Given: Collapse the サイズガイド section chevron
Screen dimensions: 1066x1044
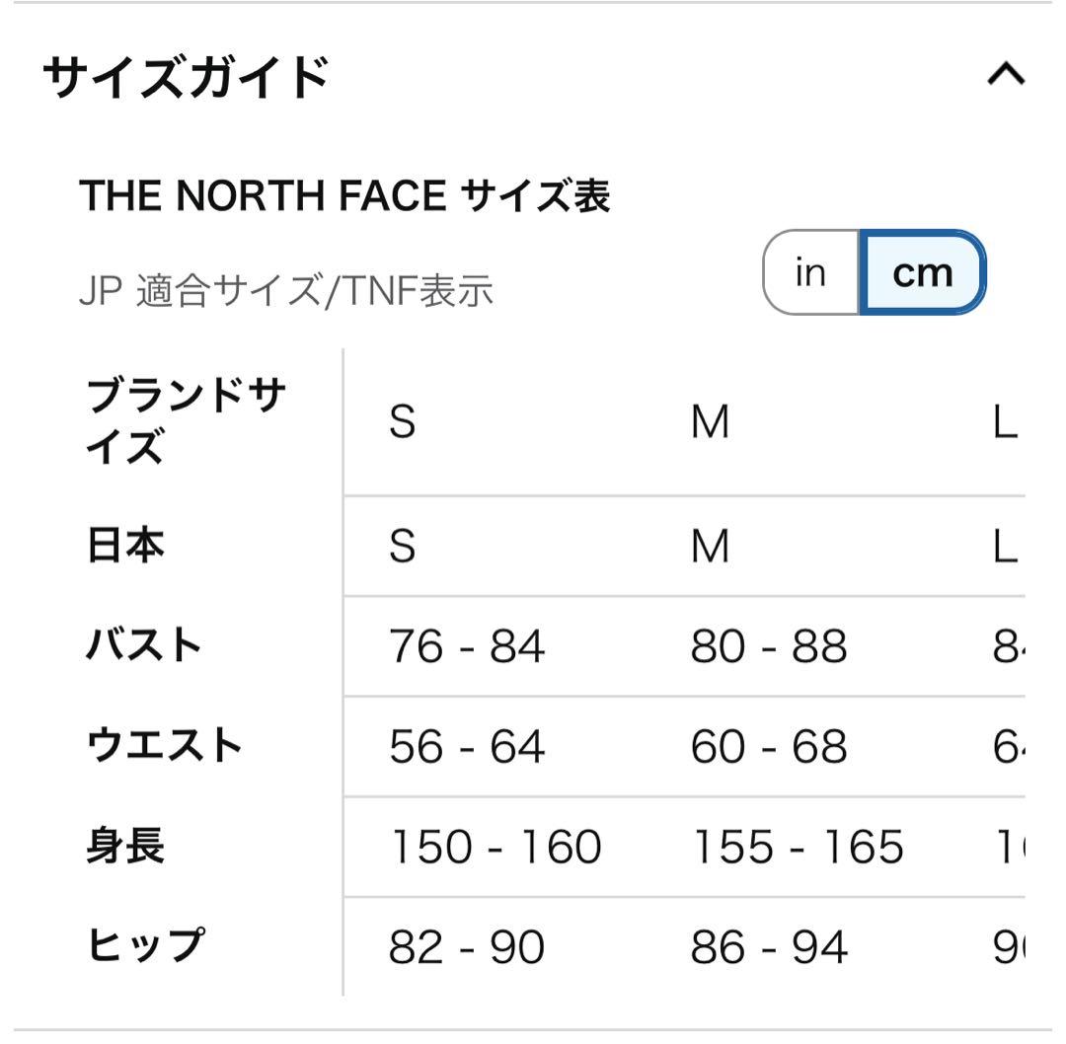Looking at the screenshot, I should click(x=1006, y=75).
